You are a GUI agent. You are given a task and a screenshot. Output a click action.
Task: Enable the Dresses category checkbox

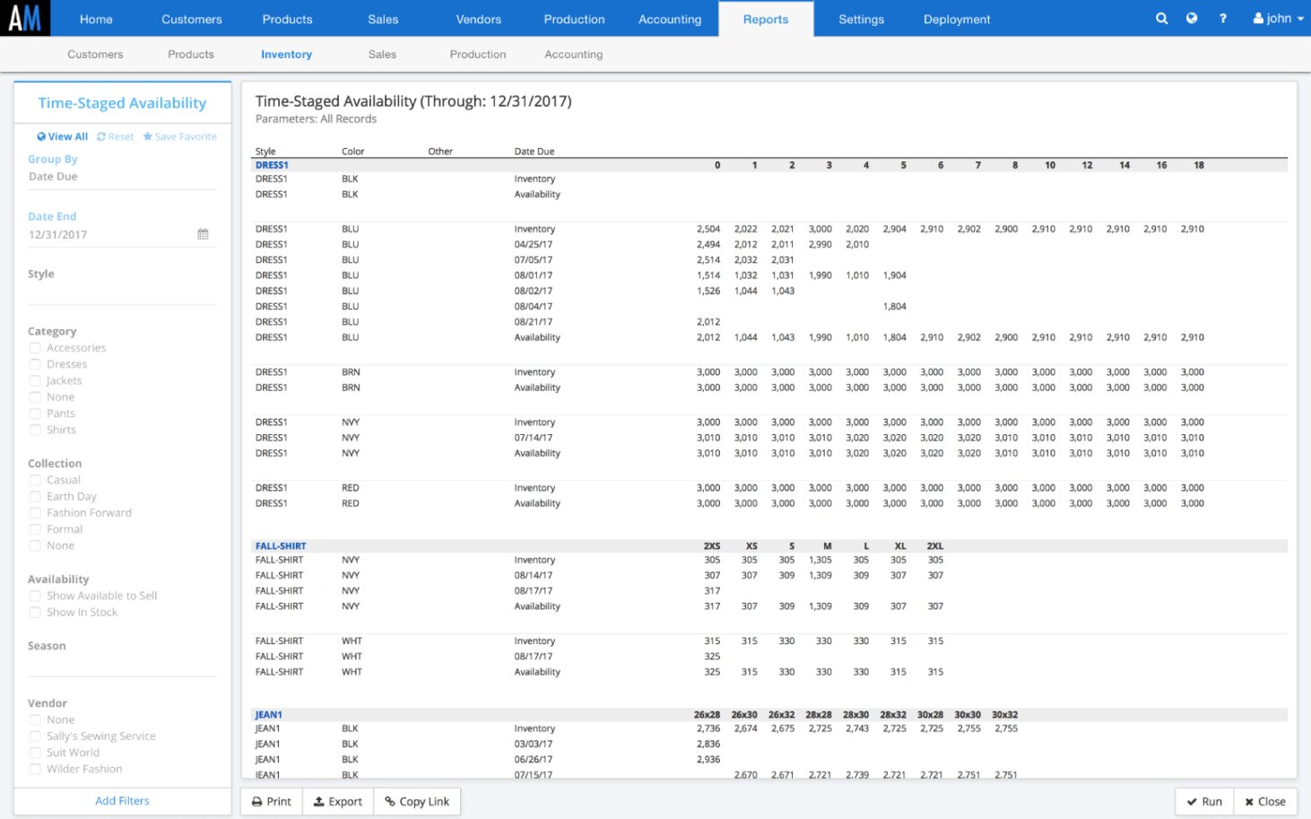tap(35, 364)
